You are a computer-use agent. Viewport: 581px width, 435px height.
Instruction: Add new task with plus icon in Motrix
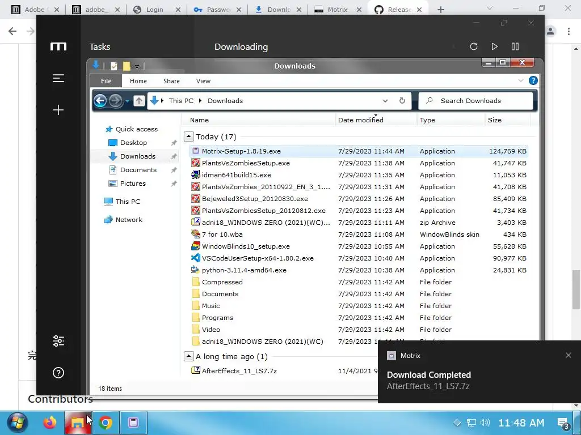click(x=58, y=110)
